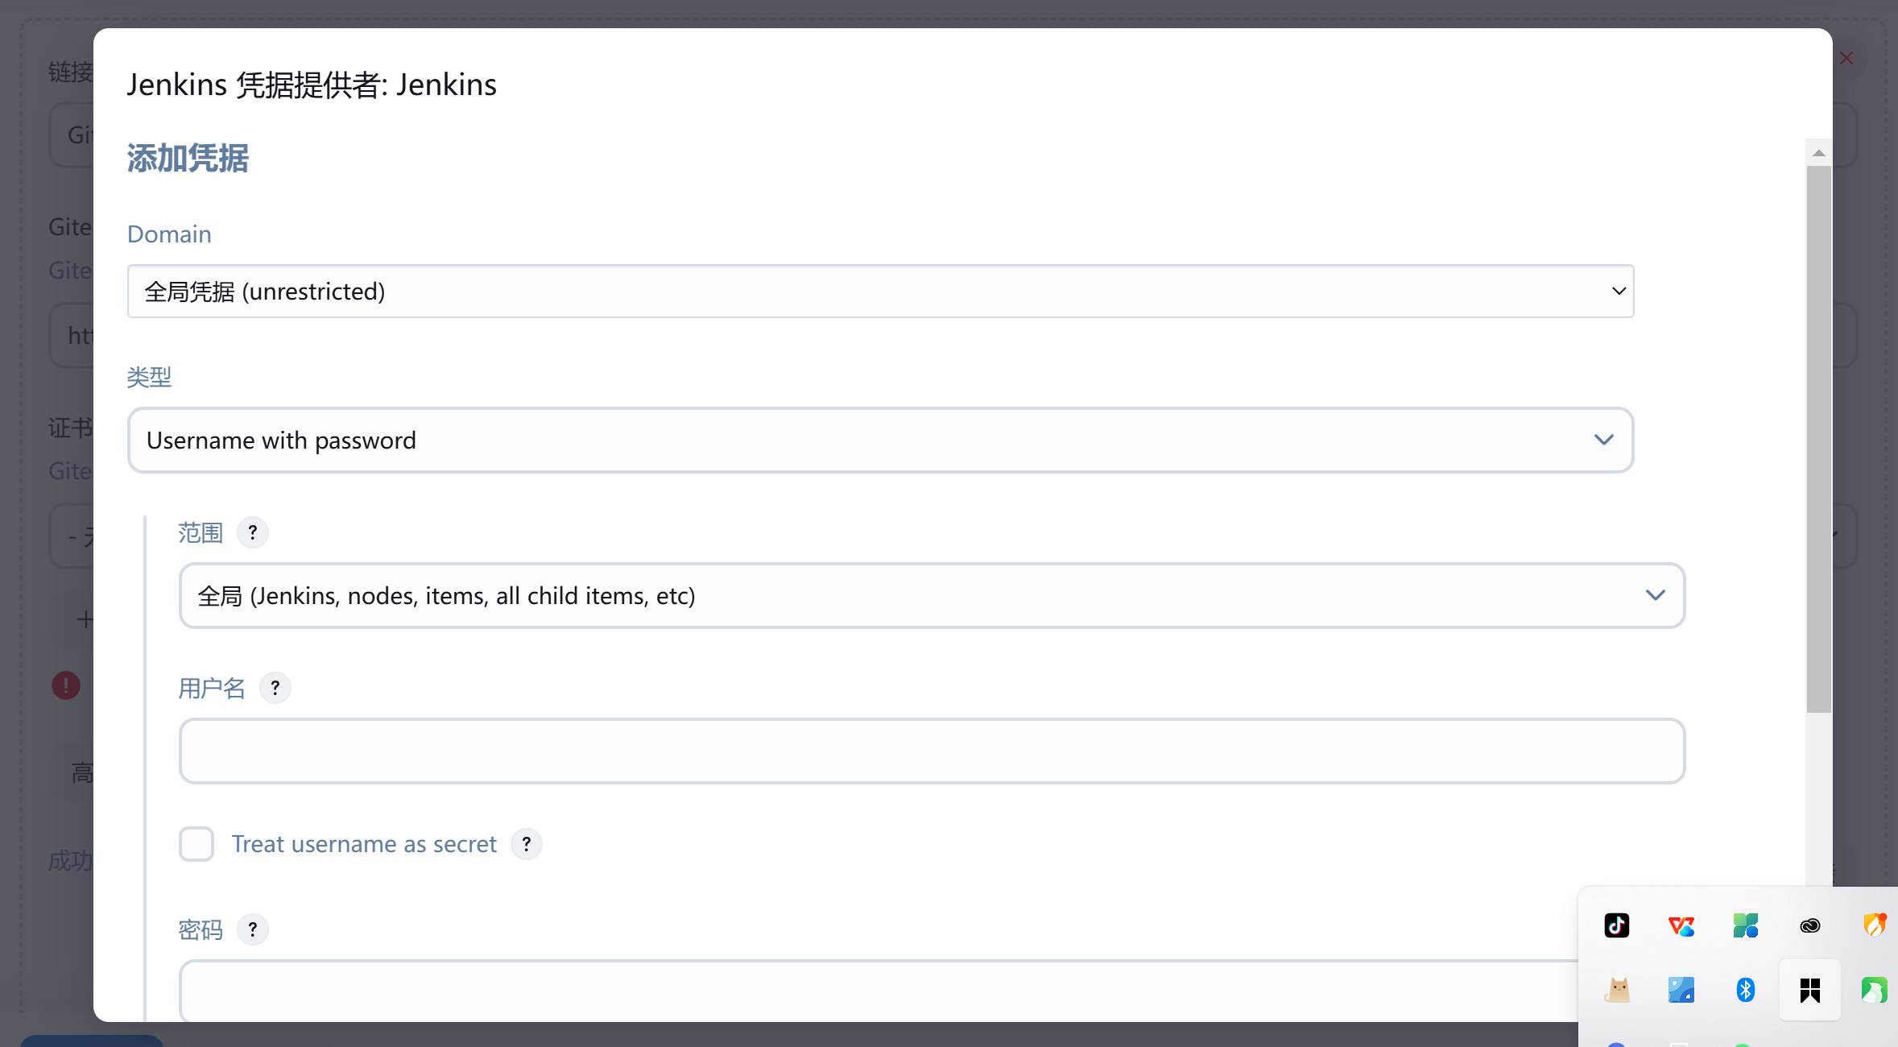Image resolution: width=1898 pixels, height=1047 pixels.
Task: Expand the 范围 scope dropdown
Action: click(932, 595)
